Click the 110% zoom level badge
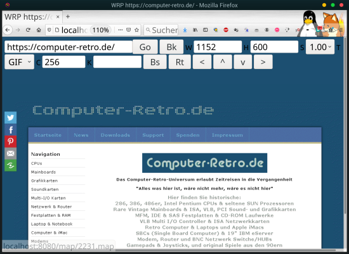 pos(101,30)
